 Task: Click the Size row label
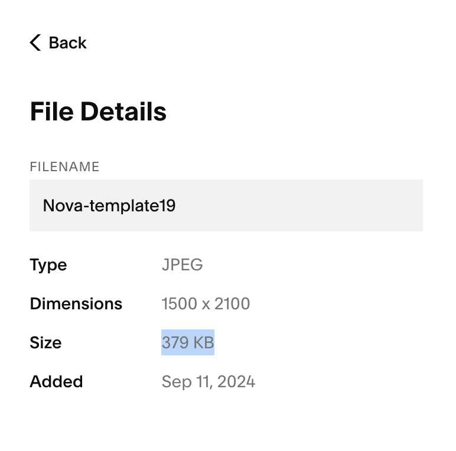pyautogui.click(x=45, y=342)
